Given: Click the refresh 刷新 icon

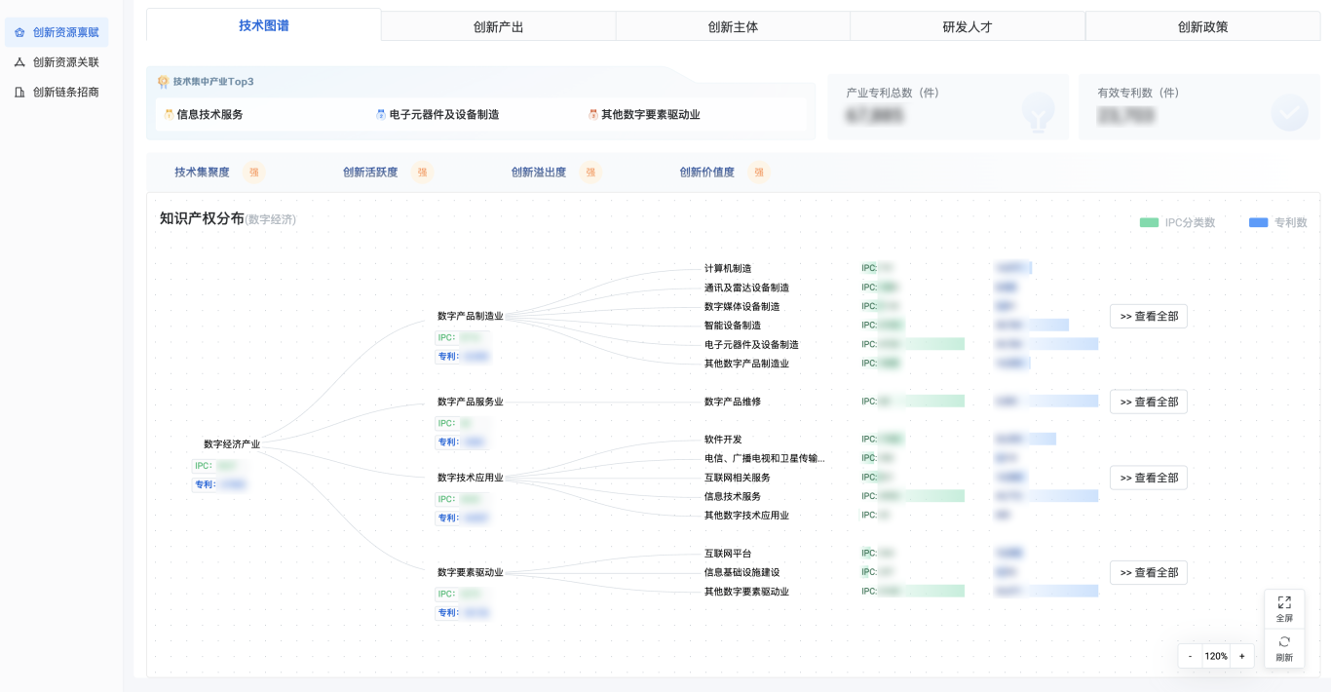Looking at the screenshot, I should coord(1284,641).
